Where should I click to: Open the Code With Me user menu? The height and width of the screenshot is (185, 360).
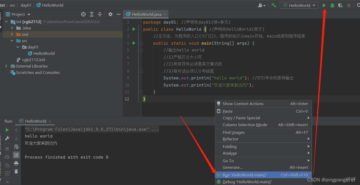(x=262, y=5)
